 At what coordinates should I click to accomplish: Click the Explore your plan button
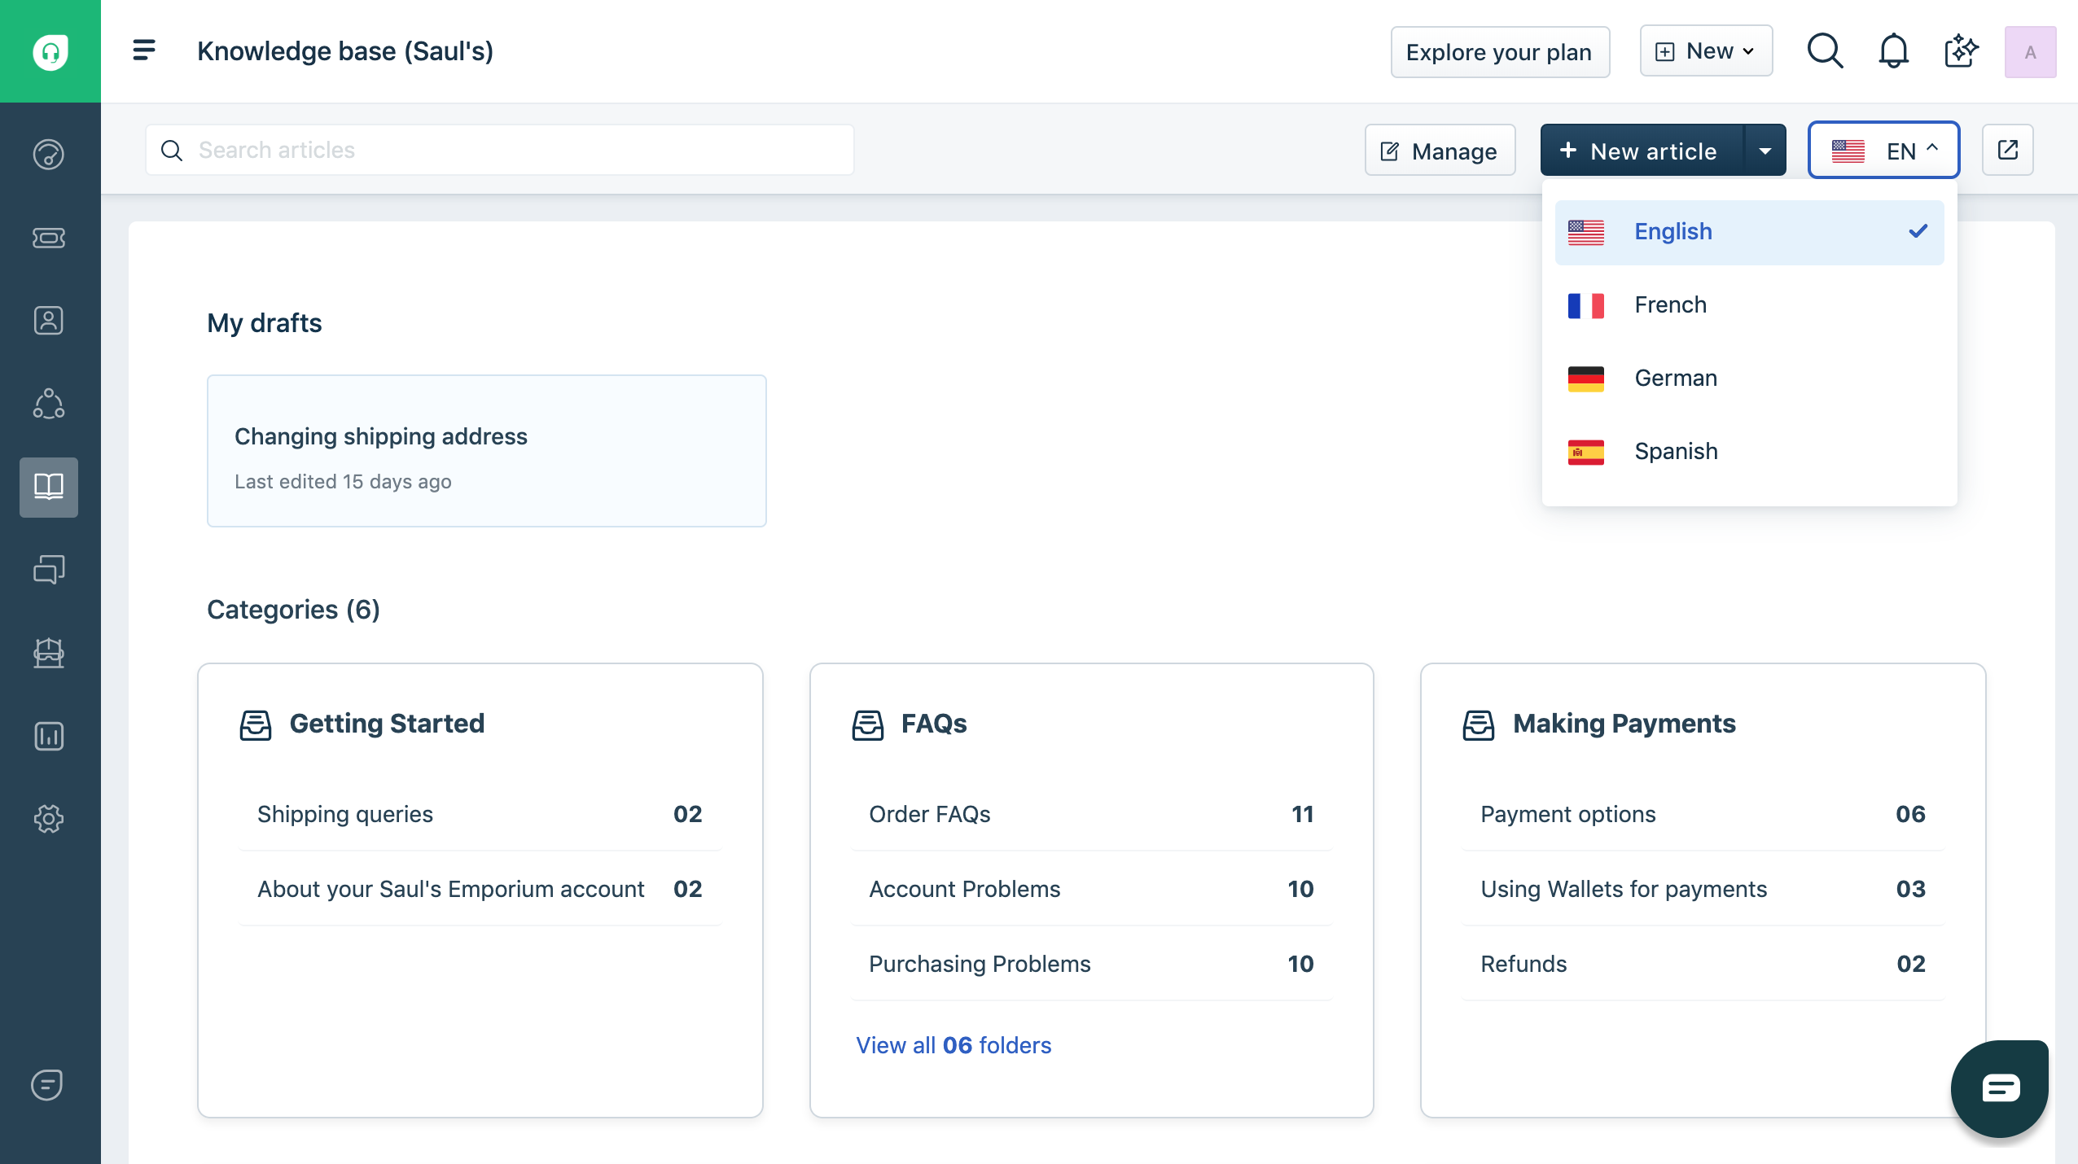(1499, 50)
